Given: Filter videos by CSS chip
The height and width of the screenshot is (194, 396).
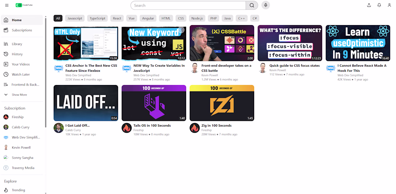Looking at the screenshot, I should 181,18.
